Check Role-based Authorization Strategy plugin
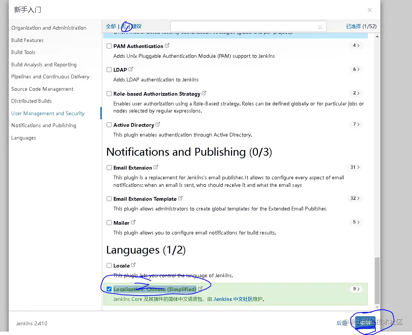 [109, 94]
